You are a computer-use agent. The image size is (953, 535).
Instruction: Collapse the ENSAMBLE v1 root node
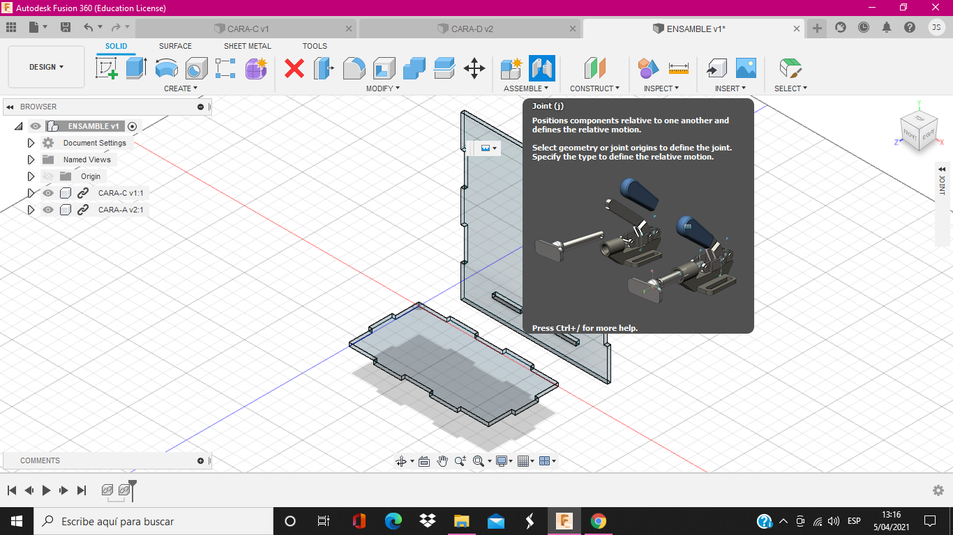tap(19, 127)
